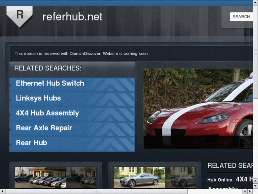Open the Ethernet Hub Switch link
The image size is (258, 194).
click(50, 83)
